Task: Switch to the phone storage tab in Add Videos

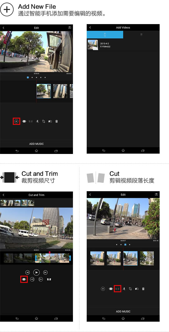Action: (105, 34)
